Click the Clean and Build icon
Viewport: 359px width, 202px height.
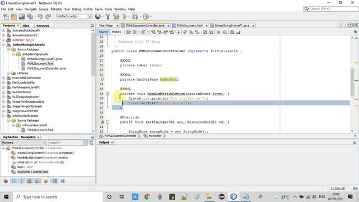[x=116, y=16]
